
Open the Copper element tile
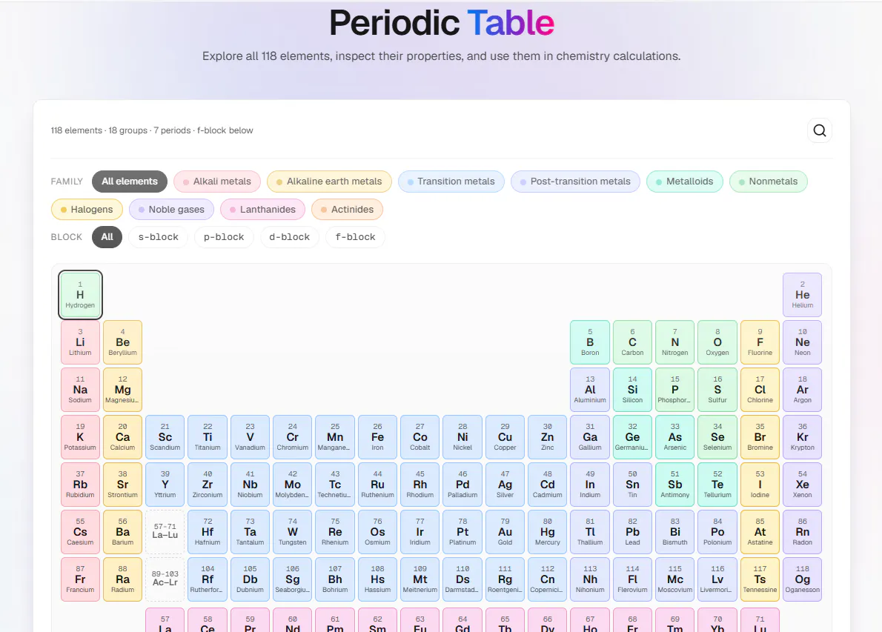click(505, 437)
